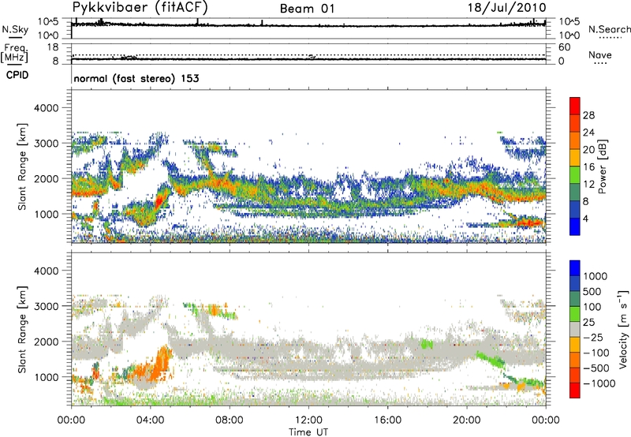The width and height of the screenshot is (631, 437).
Task: Click the right '10^0' noise axis value
Action: (x=569, y=35)
